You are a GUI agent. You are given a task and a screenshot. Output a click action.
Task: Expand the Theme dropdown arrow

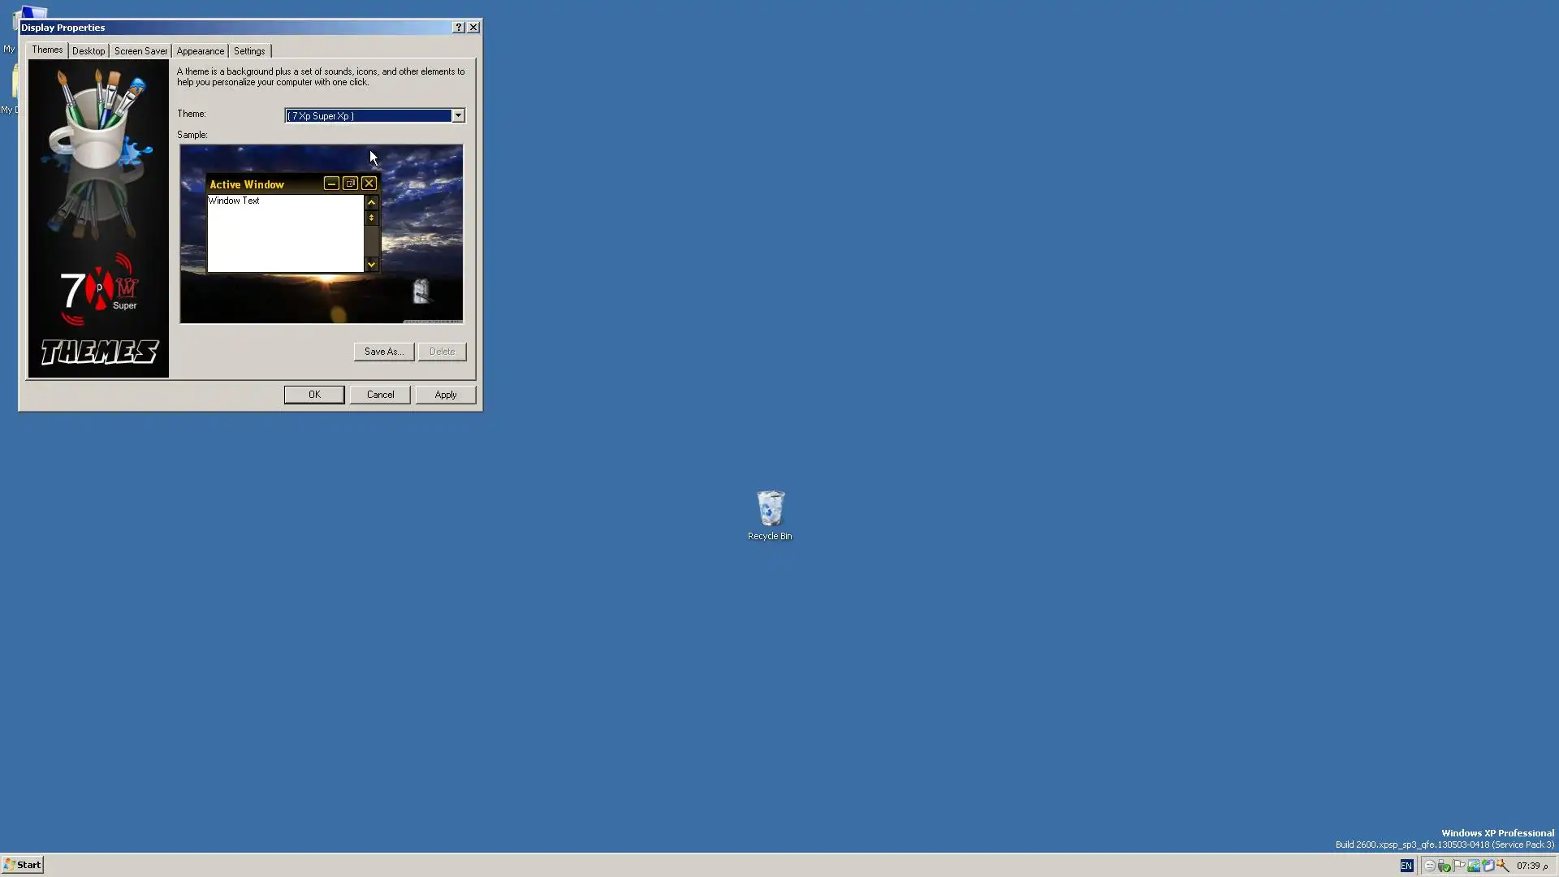coord(458,115)
